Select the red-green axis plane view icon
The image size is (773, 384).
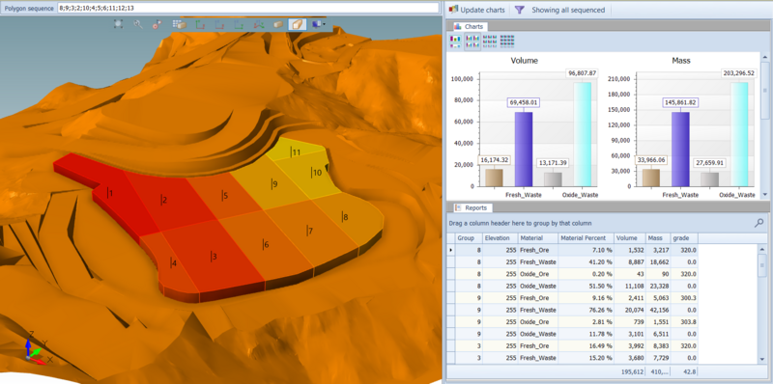(x=200, y=23)
